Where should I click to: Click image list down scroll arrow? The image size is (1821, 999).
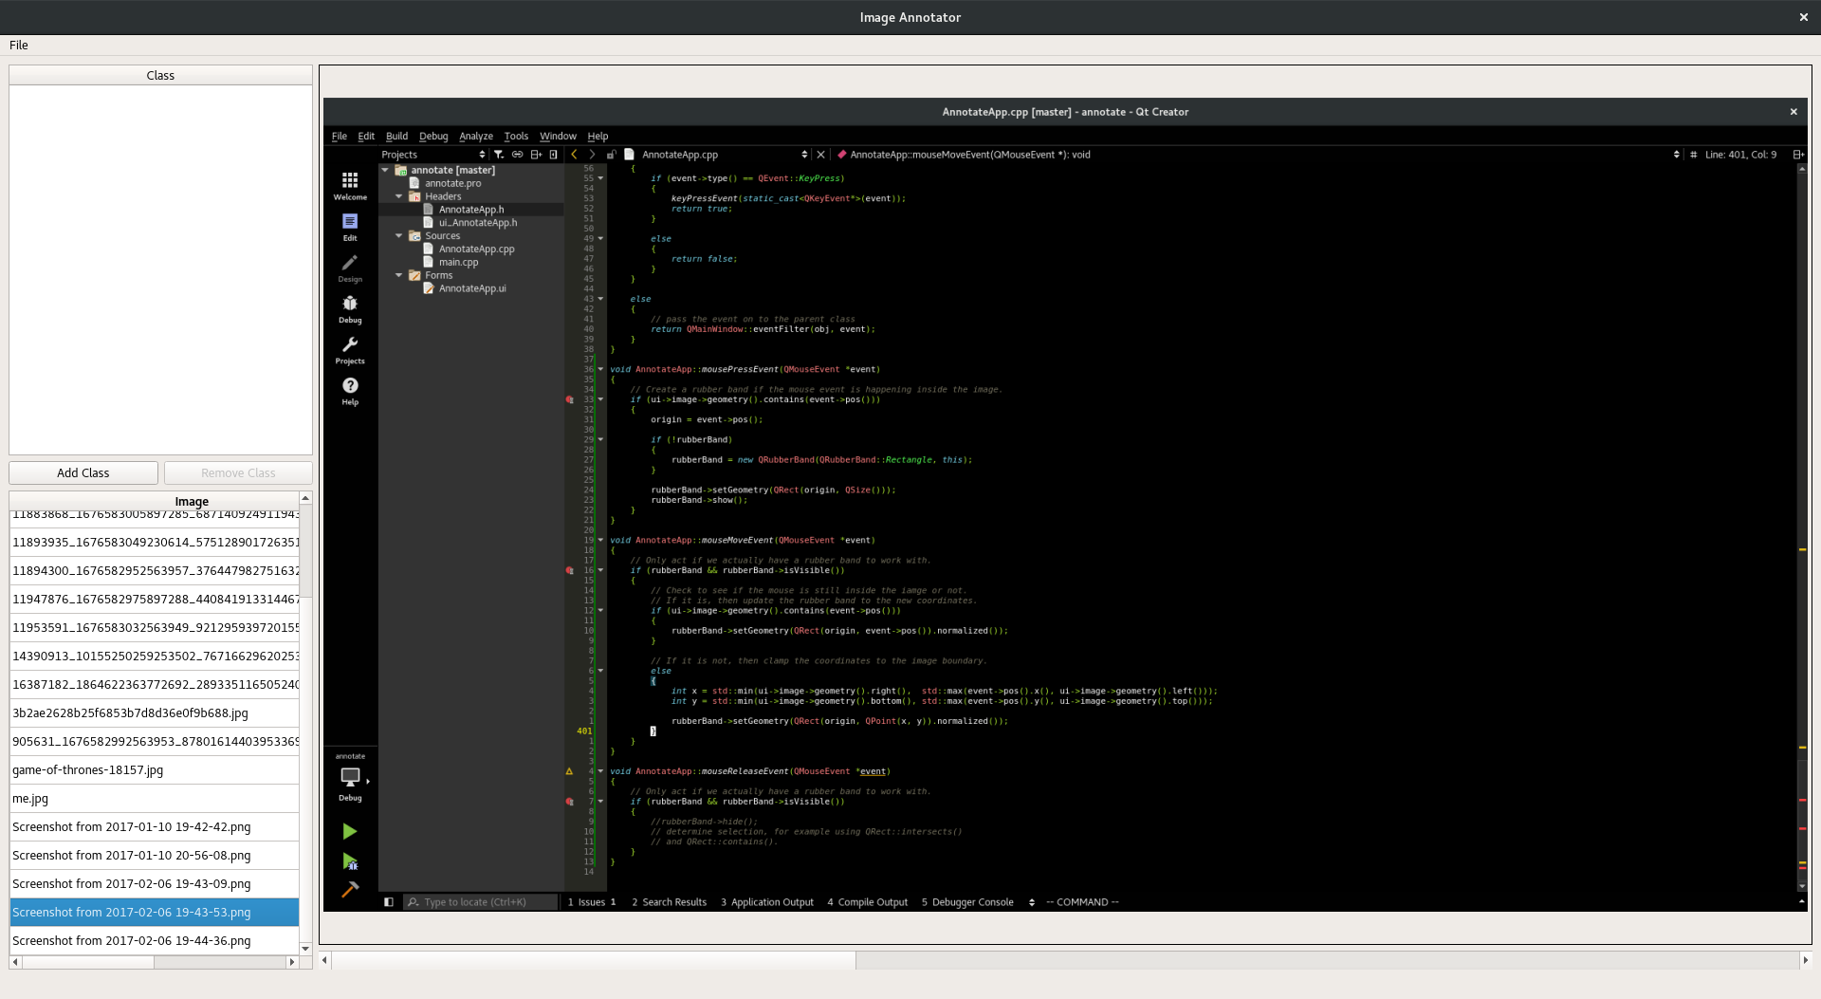[x=305, y=948]
